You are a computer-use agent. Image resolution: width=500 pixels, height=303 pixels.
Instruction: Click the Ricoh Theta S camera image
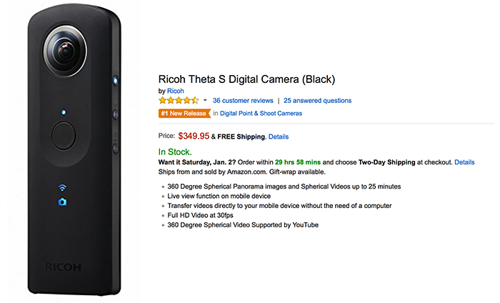click(74, 150)
